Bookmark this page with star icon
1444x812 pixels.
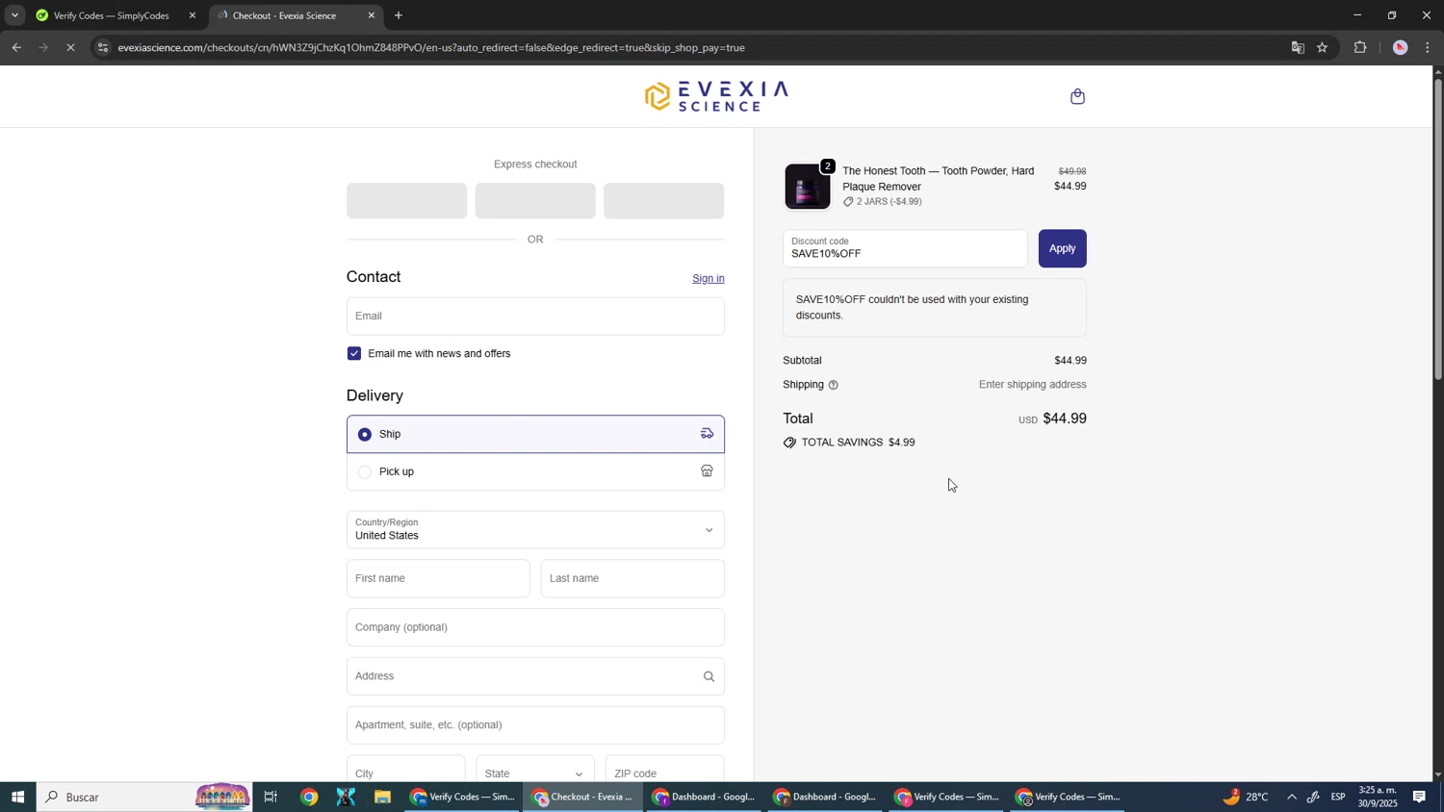[x=1323, y=47]
